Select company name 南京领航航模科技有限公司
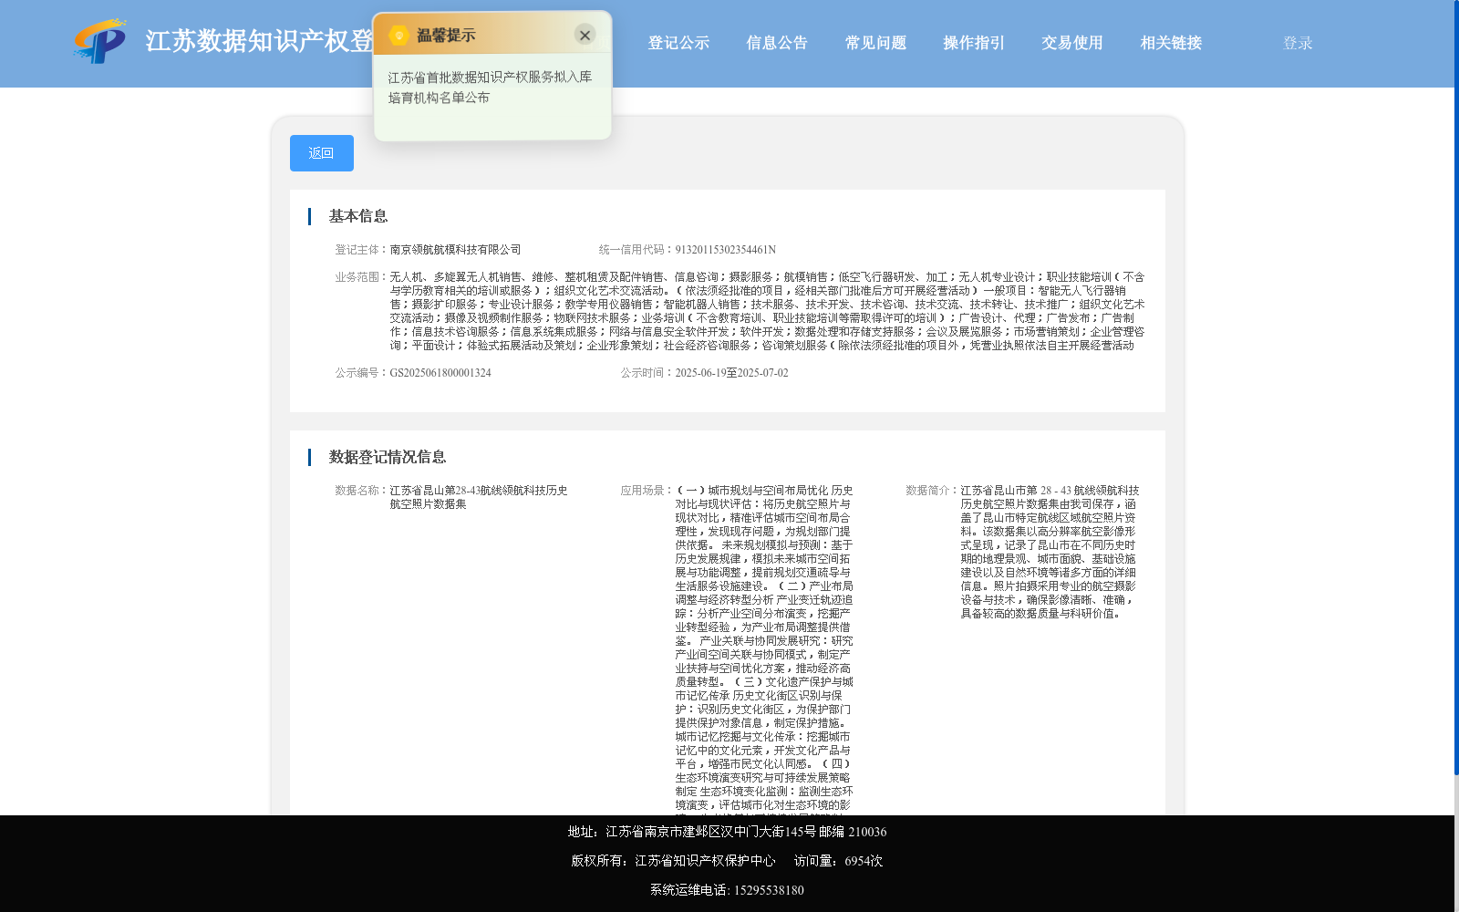The height and width of the screenshot is (912, 1459). coord(456,250)
